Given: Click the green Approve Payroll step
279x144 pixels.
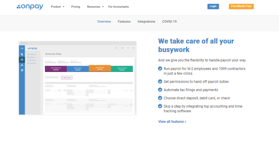Looking at the screenshot, I should [122, 69].
